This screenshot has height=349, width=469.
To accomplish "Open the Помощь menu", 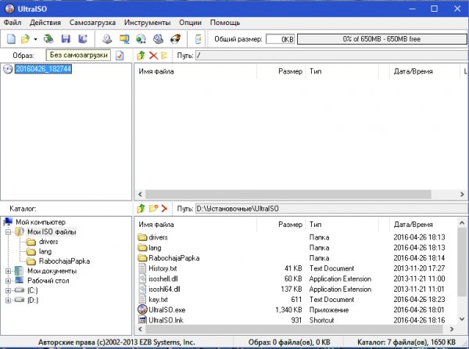I will click(x=225, y=23).
